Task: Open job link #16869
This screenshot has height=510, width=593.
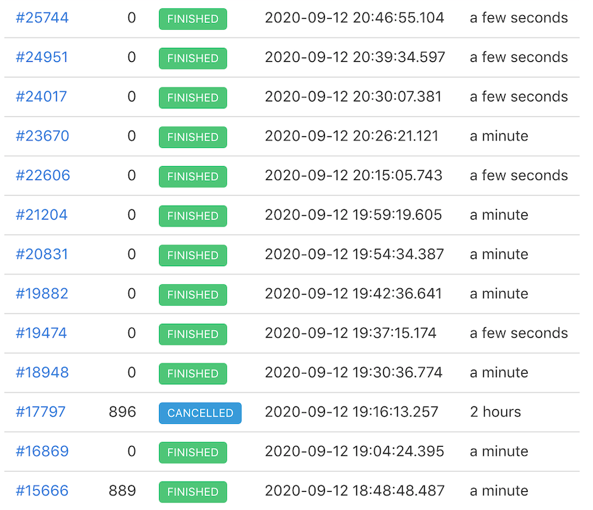Action: point(42,452)
